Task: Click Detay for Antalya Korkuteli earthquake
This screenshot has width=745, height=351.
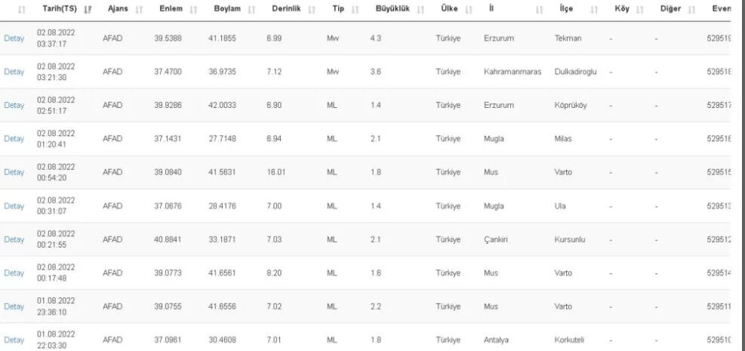Action: pyautogui.click(x=14, y=340)
